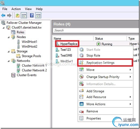Toggle the Show/Hide Console Tree icon
Screen dimensions: 140x129
[24, 15]
